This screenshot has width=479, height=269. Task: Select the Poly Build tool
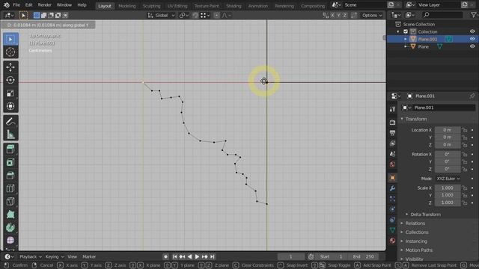point(10,214)
